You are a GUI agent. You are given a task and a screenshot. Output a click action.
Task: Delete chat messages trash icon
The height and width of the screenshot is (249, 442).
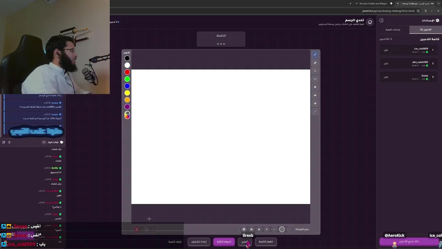pyautogui.click(x=9, y=142)
